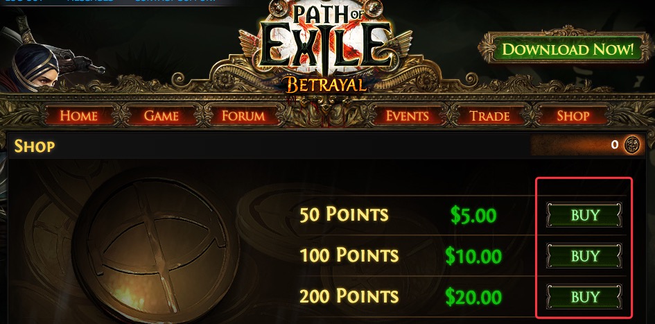Click the Shop section heading
This screenshot has height=324, width=655.
pyautogui.click(x=35, y=146)
